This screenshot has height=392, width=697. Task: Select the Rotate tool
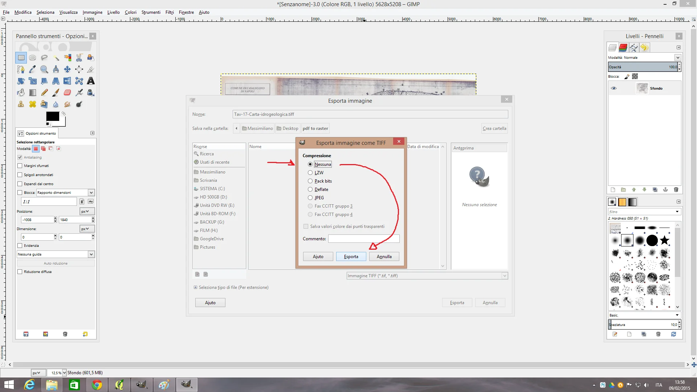click(x=21, y=81)
